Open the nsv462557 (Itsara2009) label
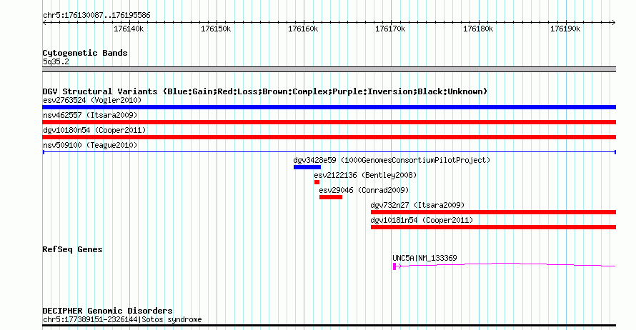 point(90,115)
